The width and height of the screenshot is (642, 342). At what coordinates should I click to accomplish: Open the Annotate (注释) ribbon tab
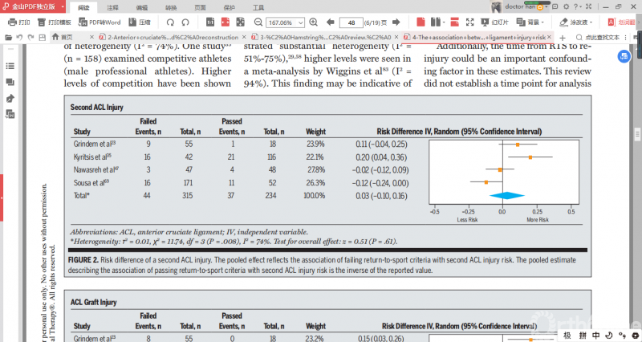click(x=112, y=6)
